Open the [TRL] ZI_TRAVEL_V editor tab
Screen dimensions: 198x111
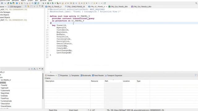(54, 7)
